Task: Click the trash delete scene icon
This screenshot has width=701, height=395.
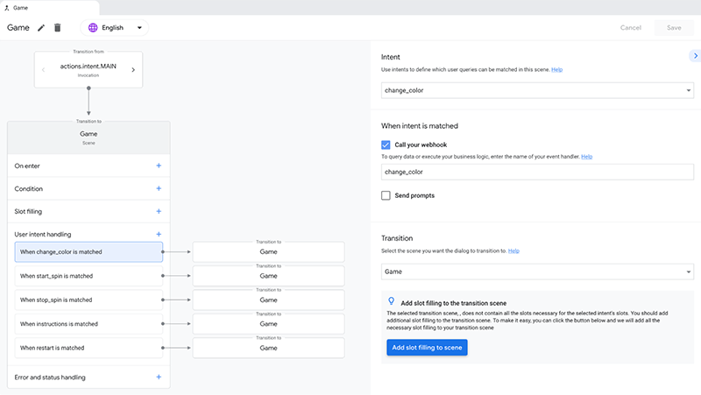Action: pos(58,28)
